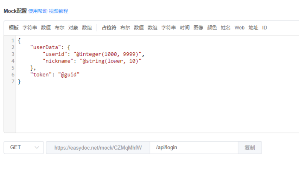Insert the 对象 object template
Viewport: 299px width, 195px height.
[73, 27]
